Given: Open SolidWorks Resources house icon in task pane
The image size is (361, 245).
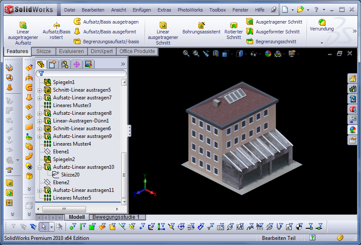Looking at the screenshot, I should pos(352,78).
